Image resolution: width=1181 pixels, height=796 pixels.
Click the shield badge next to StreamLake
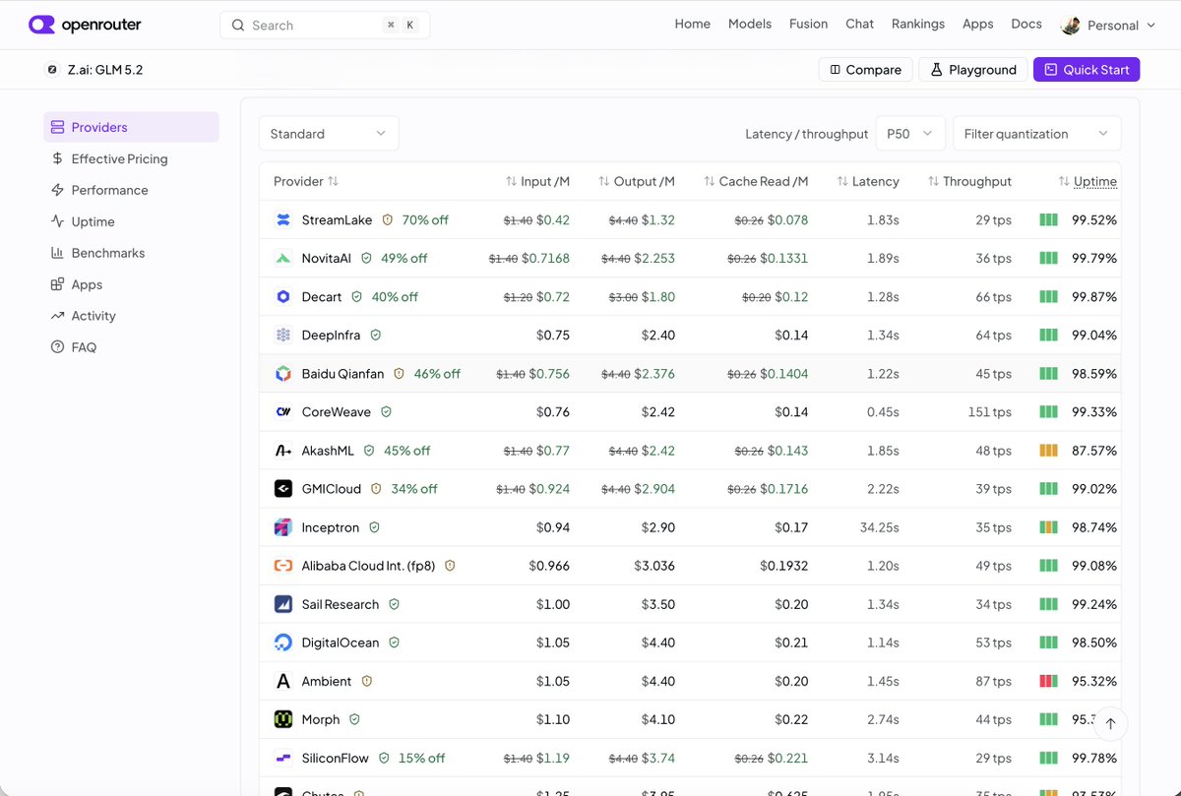coord(388,220)
